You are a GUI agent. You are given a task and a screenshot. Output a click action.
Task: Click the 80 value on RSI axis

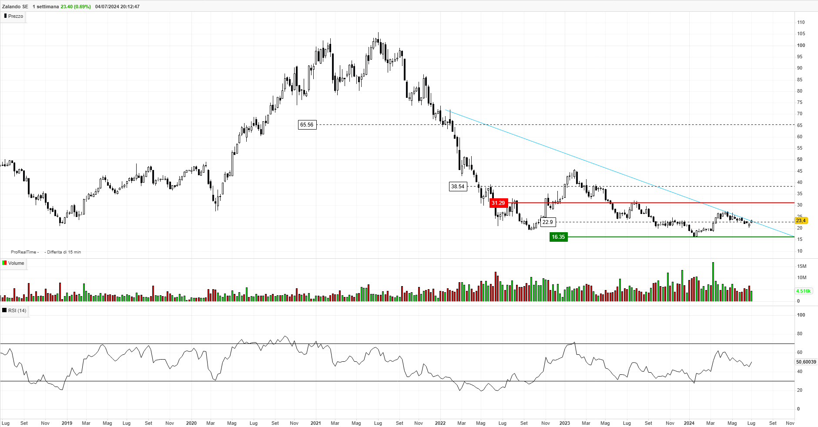pos(800,334)
